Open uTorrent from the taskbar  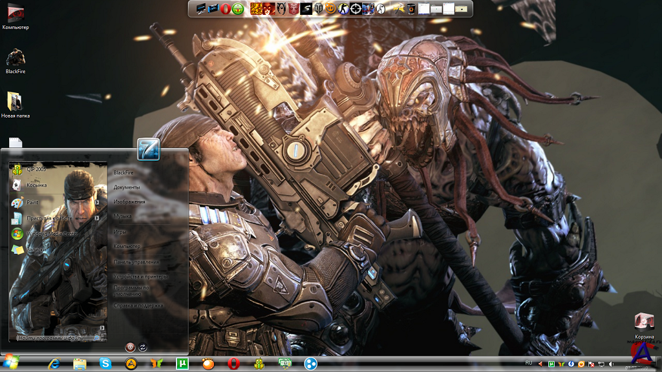[x=182, y=364]
